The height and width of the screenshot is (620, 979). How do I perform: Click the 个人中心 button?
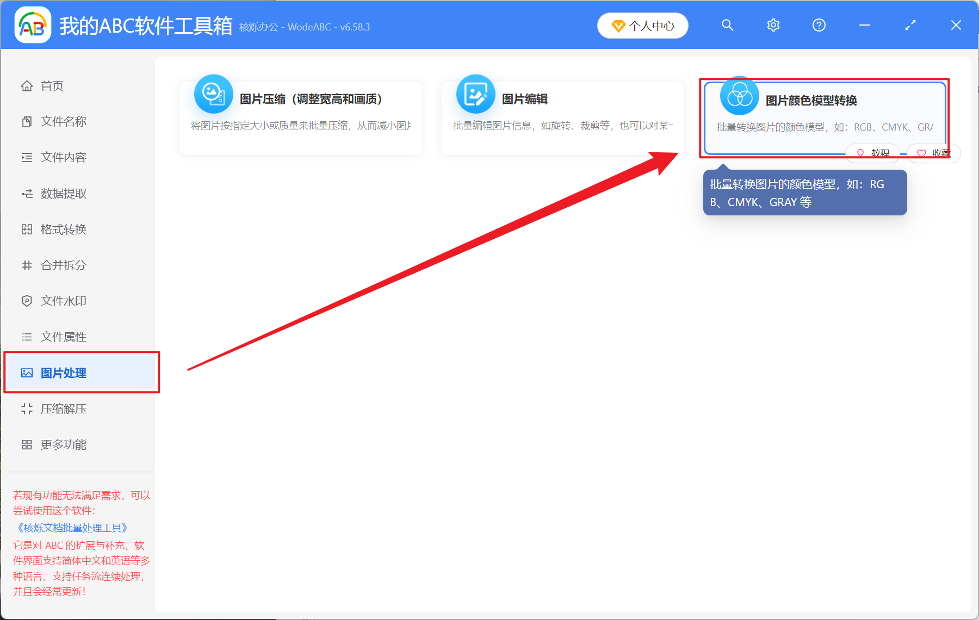pyautogui.click(x=642, y=25)
